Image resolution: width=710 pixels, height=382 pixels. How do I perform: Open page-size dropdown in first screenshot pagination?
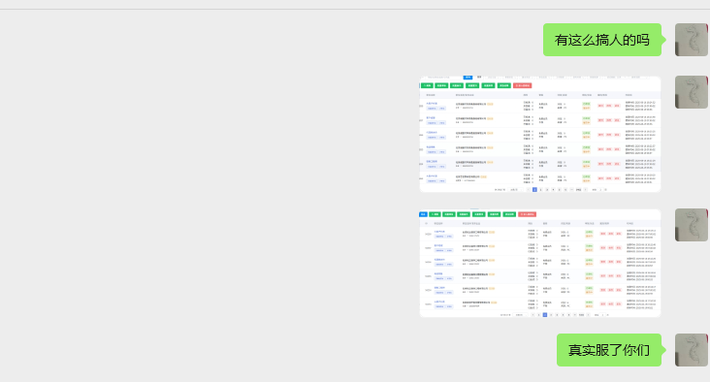[x=516, y=190]
